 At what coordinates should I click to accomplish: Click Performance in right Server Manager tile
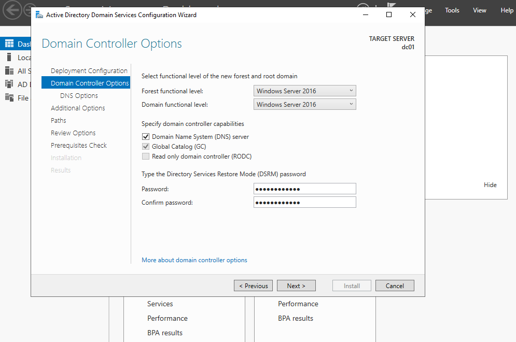click(x=298, y=304)
